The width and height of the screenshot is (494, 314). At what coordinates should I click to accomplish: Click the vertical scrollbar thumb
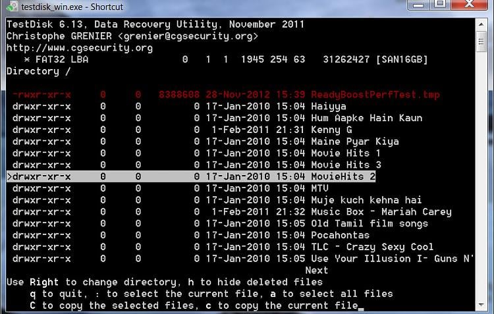481,41
